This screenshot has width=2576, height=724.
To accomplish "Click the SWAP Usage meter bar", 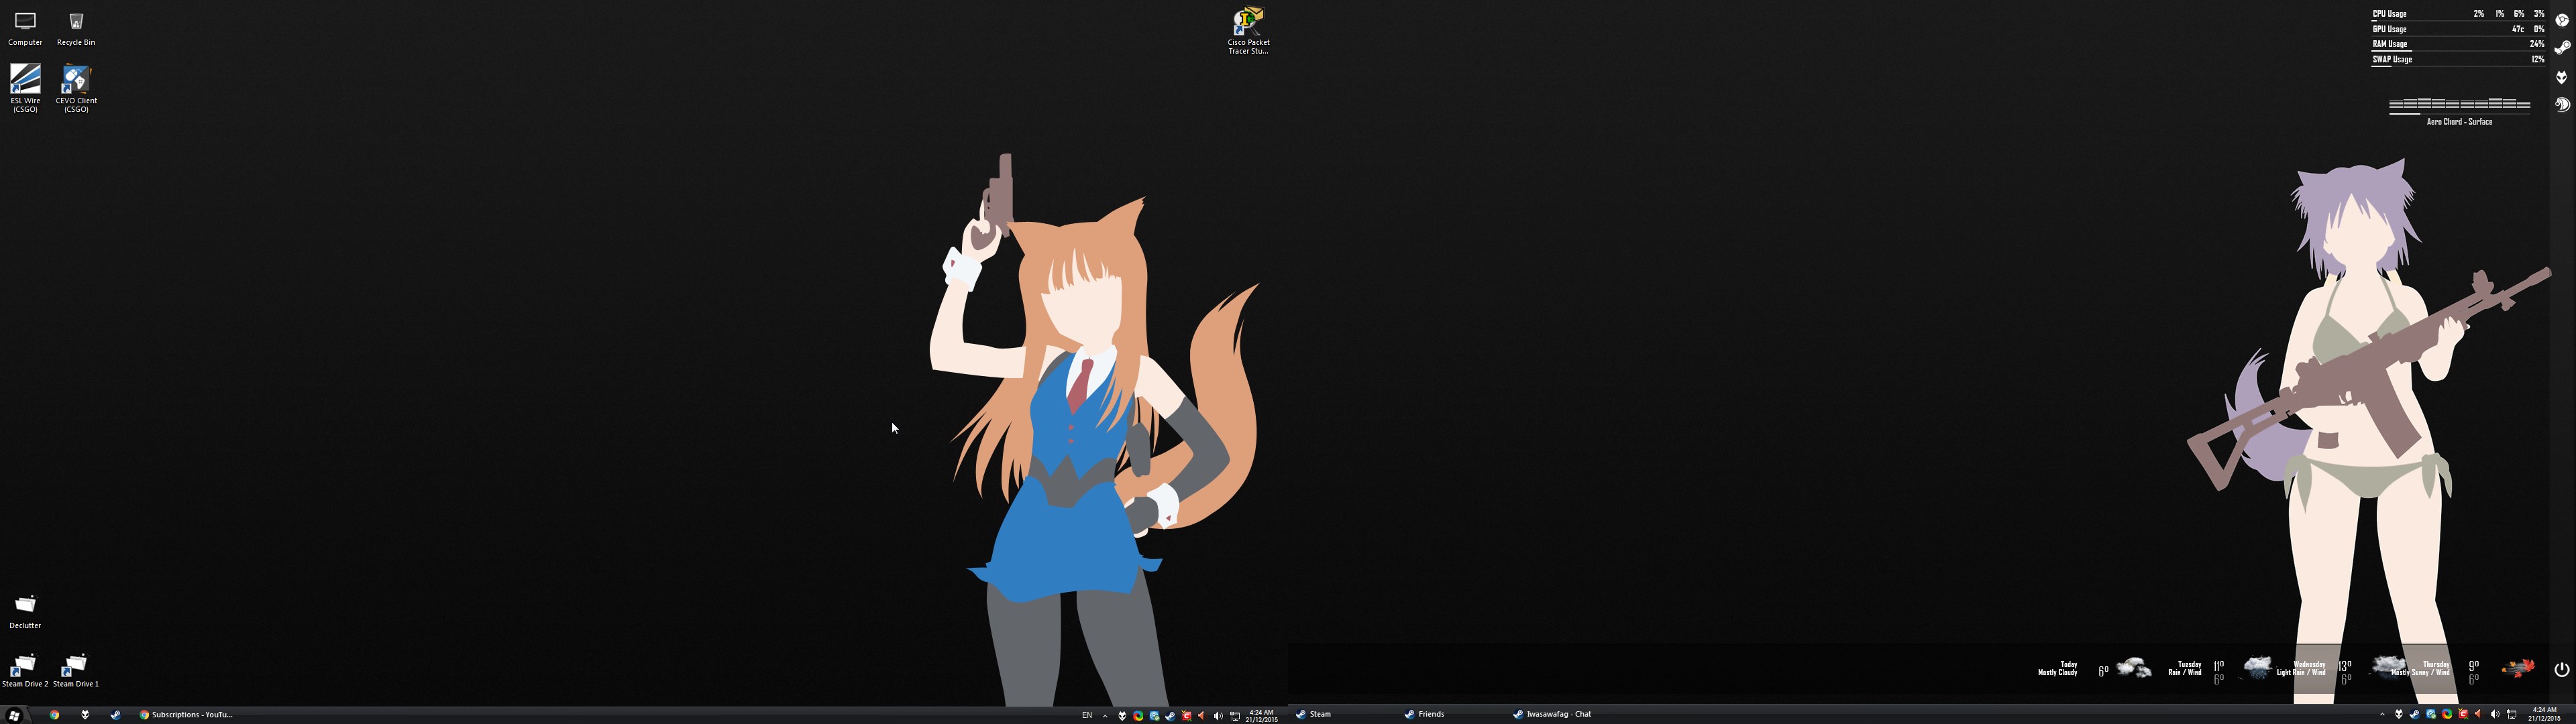I will click(2458, 65).
